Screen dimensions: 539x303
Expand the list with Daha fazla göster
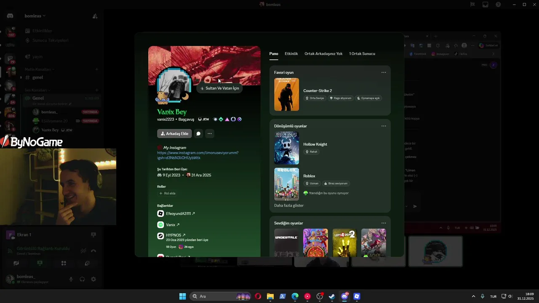289,205
